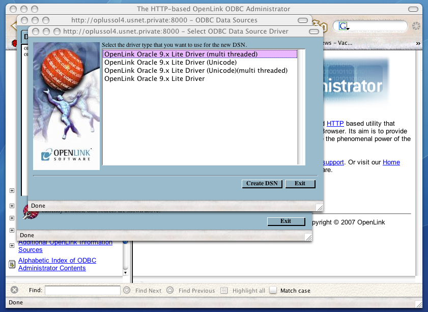Click the browser activity throbber icon

point(416,26)
